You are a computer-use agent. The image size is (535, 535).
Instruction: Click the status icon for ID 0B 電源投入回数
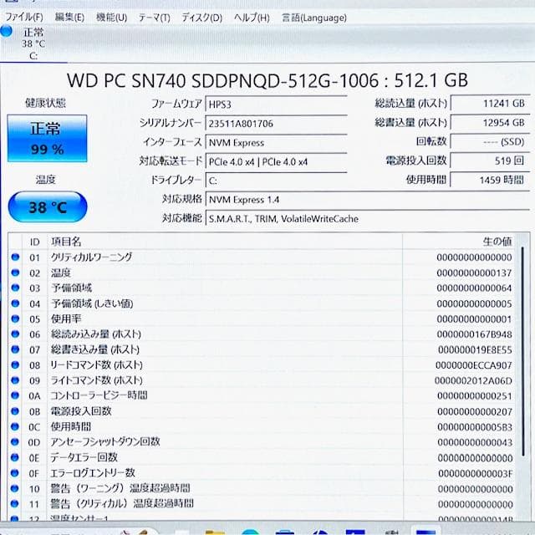pyautogui.click(x=15, y=410)
